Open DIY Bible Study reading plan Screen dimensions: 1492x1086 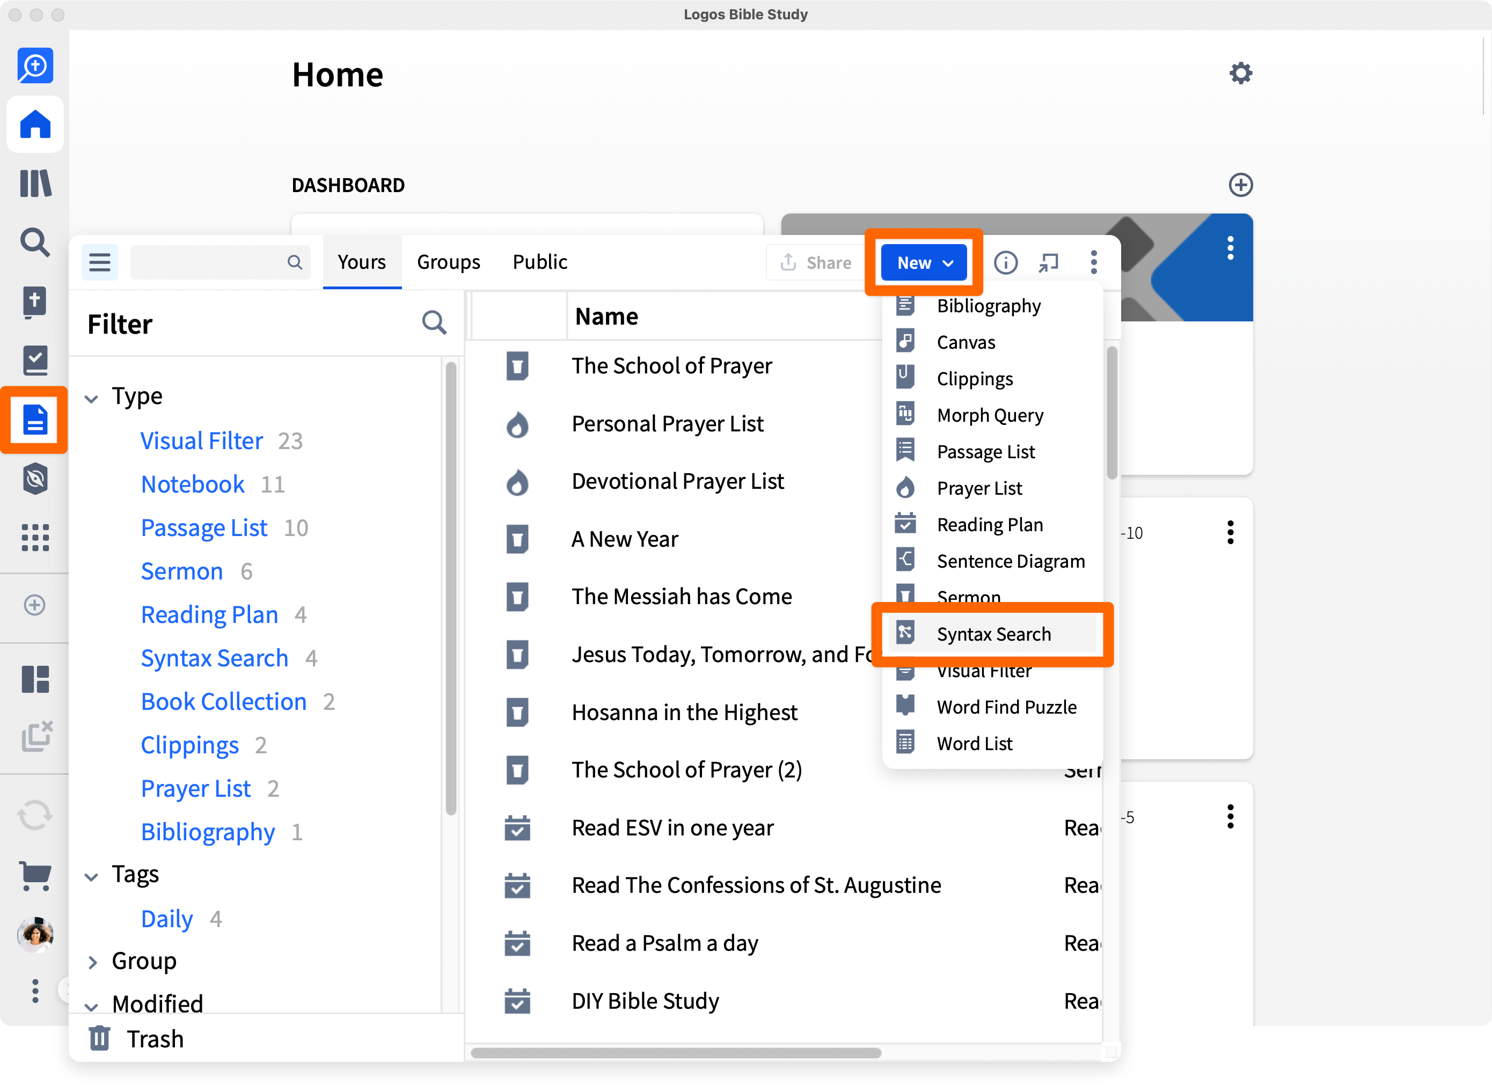tap(645, 1001)
